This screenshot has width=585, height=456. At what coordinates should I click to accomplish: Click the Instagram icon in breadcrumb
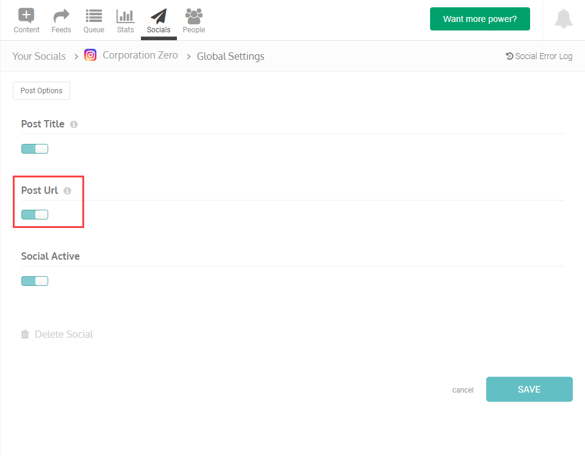coord(90,55)
